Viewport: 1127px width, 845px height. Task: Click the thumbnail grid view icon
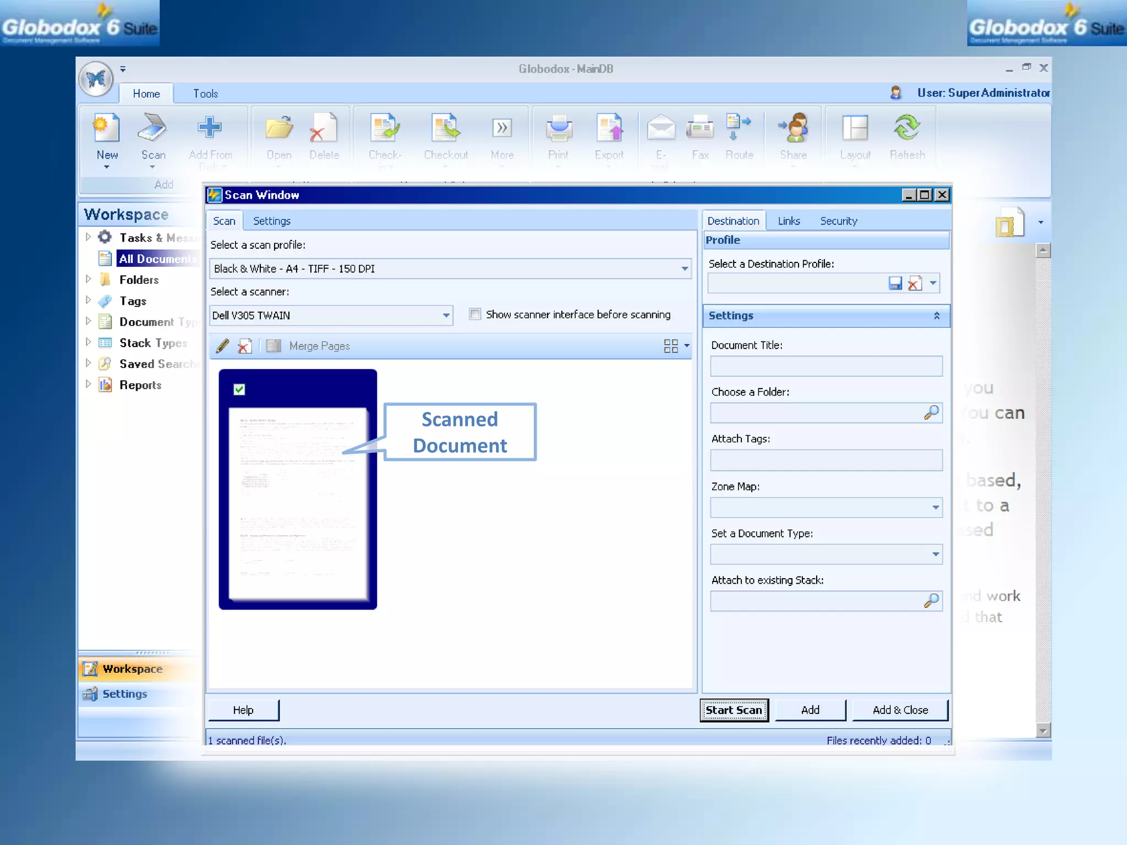(x=670, y=345)
